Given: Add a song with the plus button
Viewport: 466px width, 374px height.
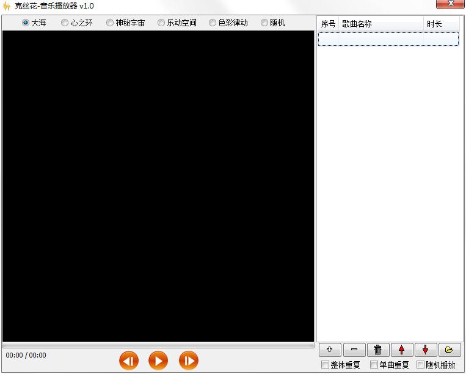Looking at the screenshot, I should pos(330,350).
